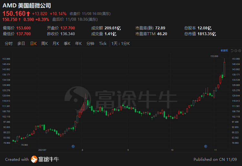Click the 市盈率(静) value 72.89
The image size is (242, 166).
160,28
